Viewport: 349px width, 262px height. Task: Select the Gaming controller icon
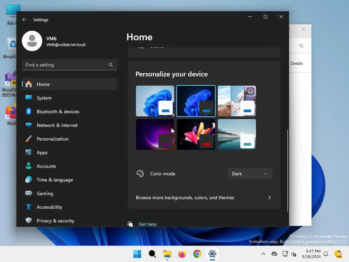[29, 193]
